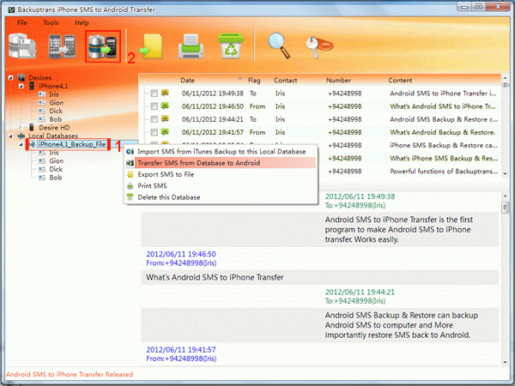The width and height of the screenshot is (515, 386).
Task: Tick the checkbox for the 19:44:21 message
Action: click(154, 119)
